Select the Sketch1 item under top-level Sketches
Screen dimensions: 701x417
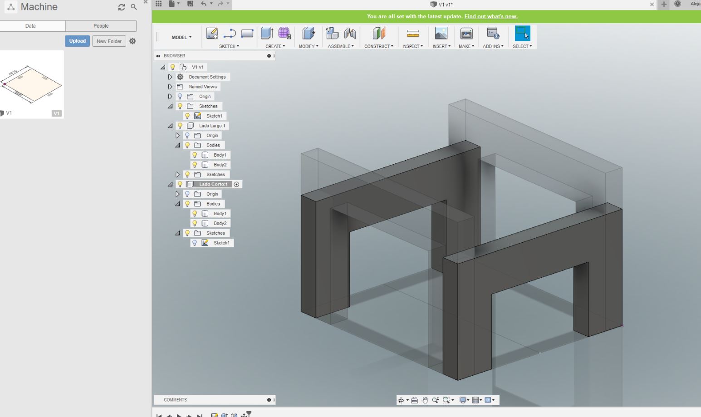click(214, 116)
